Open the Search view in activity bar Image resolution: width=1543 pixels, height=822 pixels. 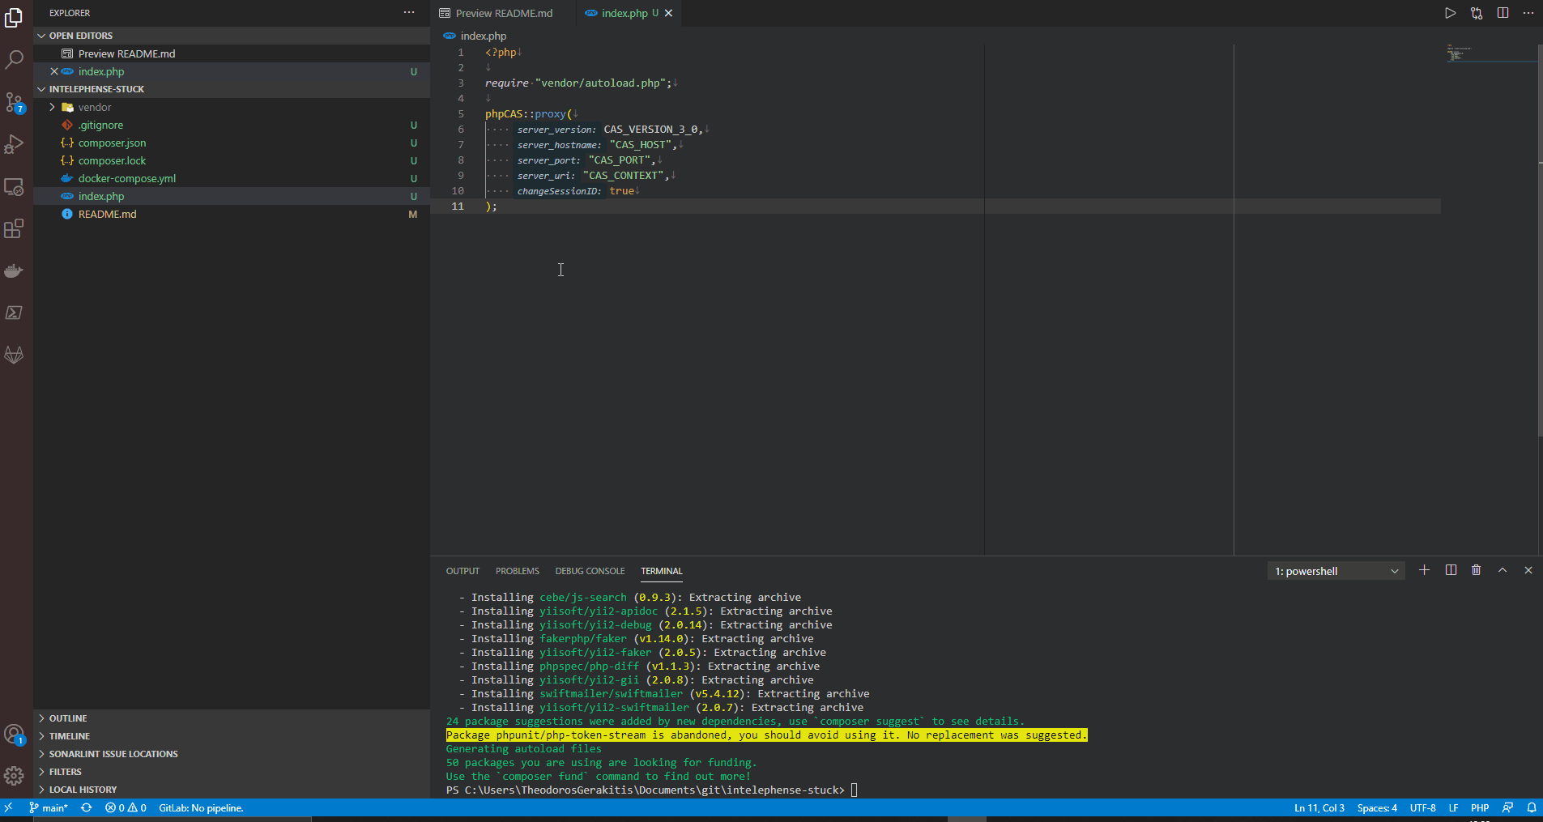point(15,60)
